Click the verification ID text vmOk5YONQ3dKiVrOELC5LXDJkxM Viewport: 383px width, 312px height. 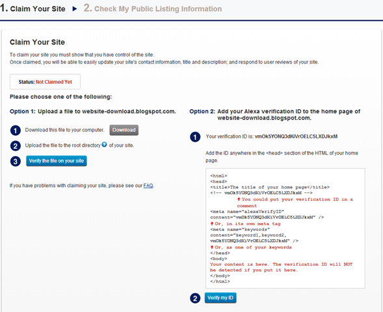click(x=296, y=136)
